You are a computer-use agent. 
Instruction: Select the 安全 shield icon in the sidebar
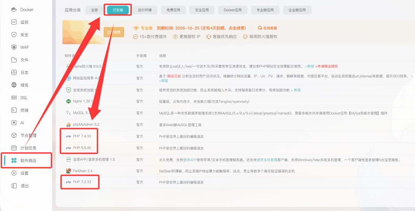14,35
